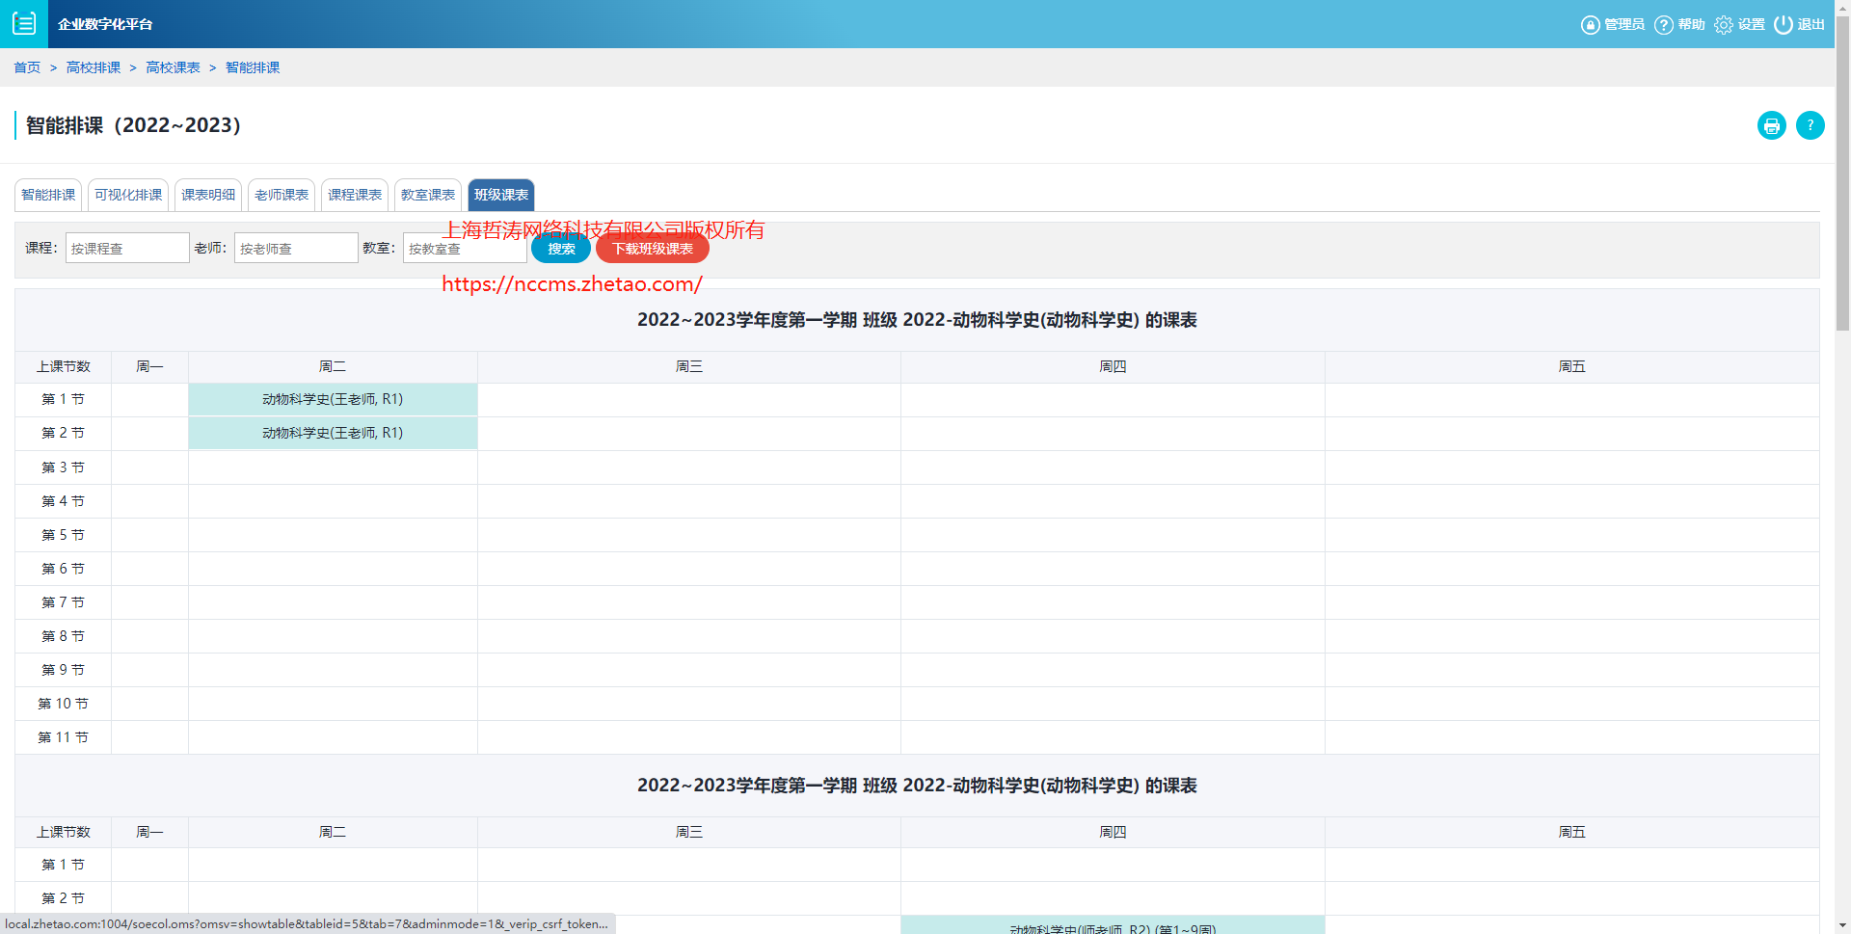Focus the 按教室查 classroom input field
This screenshot has width=1851, height=934.
click(x=465, y=248)
